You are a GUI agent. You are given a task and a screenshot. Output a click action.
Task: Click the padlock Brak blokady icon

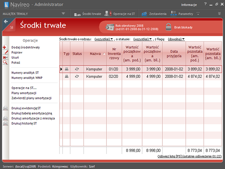pyautogui.click(x=168, y=27)
